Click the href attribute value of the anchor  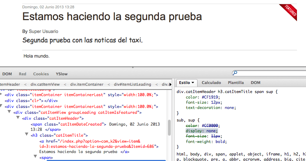coord(99,144)
